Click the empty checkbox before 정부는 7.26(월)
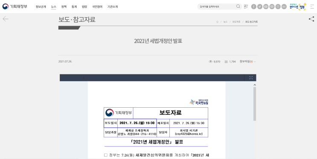 [x=106, y=155]
